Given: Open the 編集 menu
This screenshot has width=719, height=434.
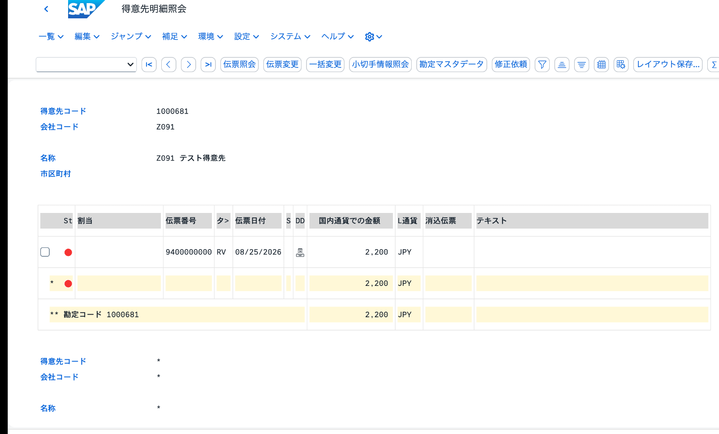Looking at the screenshot, I should 87,37.
